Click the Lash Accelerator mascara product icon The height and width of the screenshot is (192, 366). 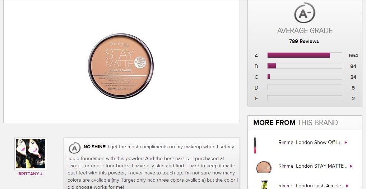click(x=263, y=185)
